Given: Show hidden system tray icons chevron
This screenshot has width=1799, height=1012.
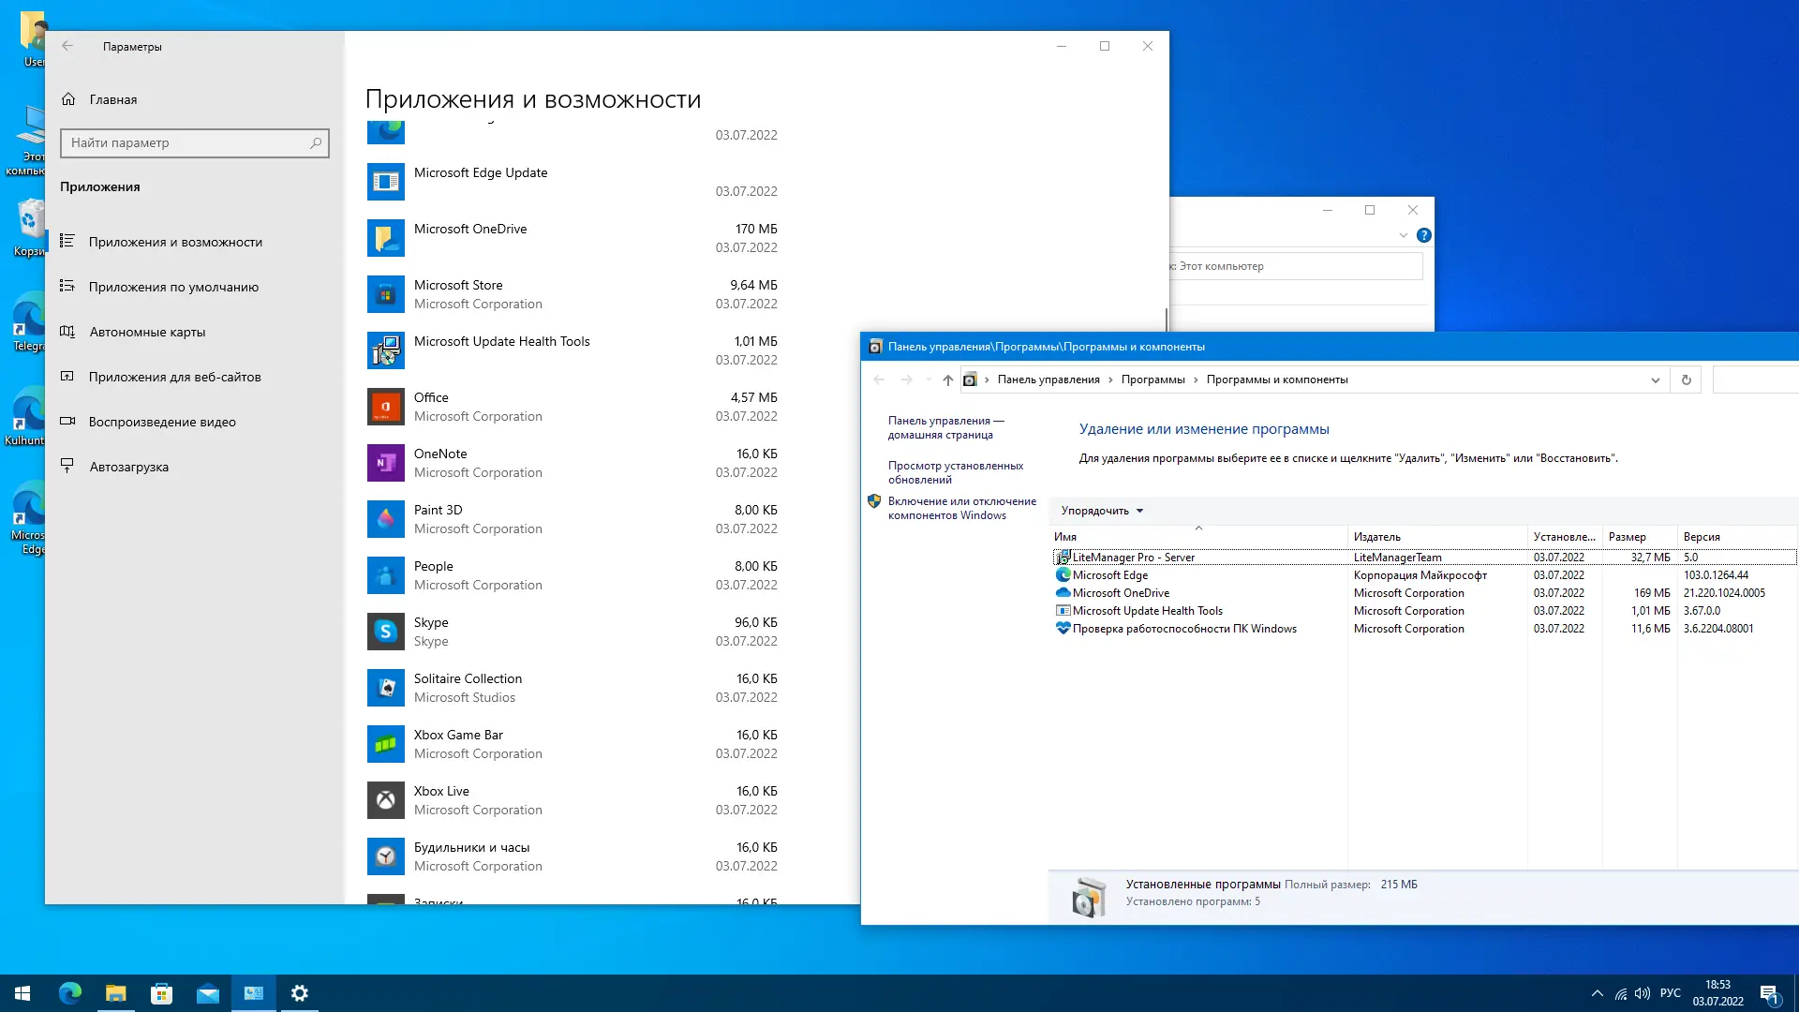Looking at the screenshot, I should click(x=1597, y=993).
